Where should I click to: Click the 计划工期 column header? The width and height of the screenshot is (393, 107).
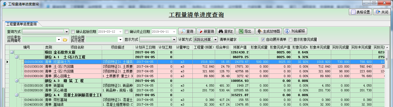(x=165, y=47)
